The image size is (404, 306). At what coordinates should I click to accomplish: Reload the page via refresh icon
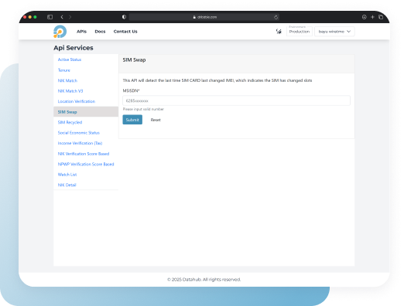(x=276, y=17)
